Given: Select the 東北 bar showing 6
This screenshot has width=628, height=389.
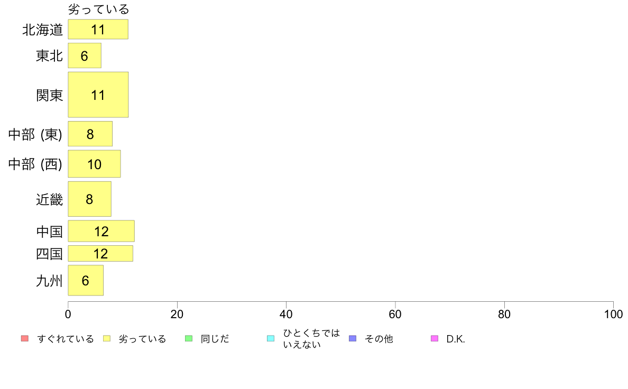Looking at the screenshot, I should click(x=85, y=55).
